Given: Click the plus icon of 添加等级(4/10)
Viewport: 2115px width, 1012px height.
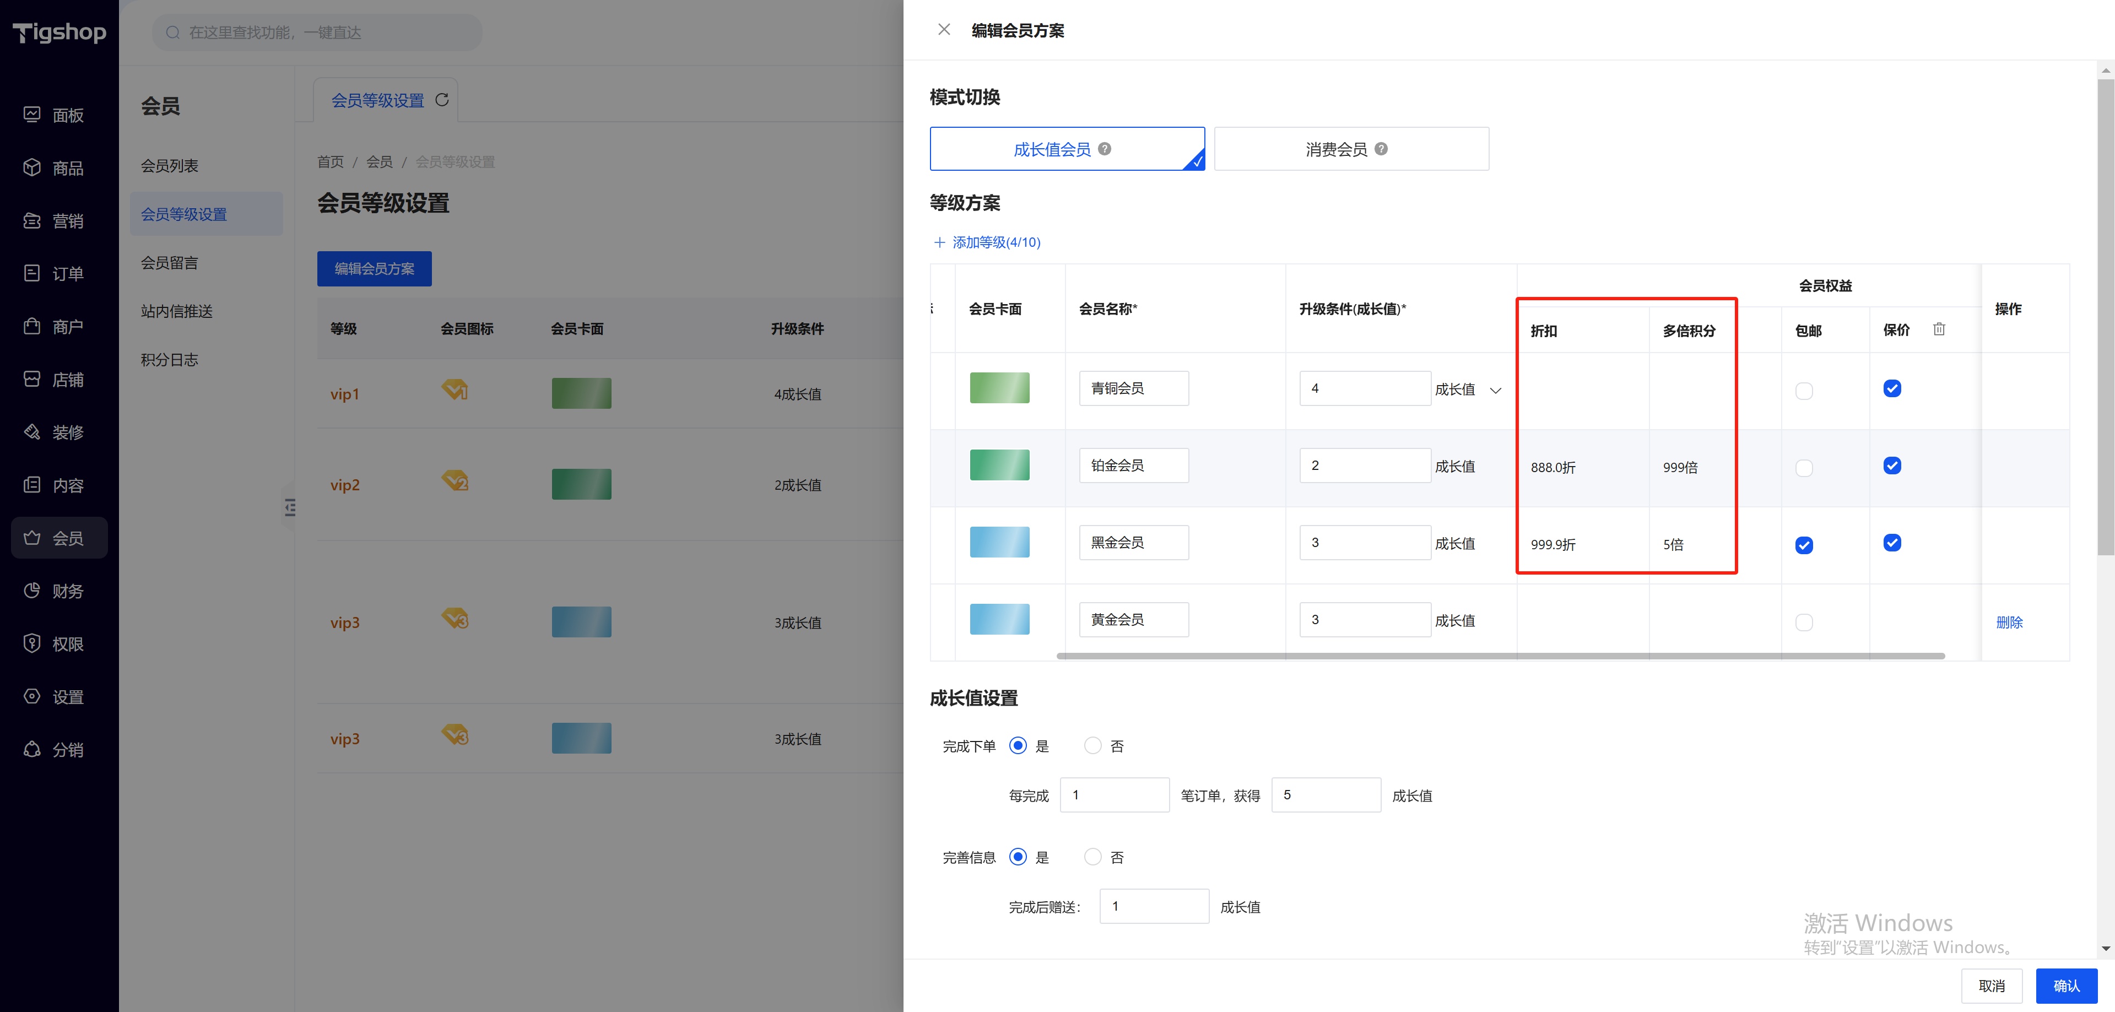Looking at the screenshot, I should (939, 242).
